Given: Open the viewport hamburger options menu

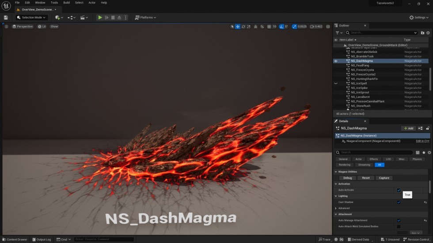Looking at the screenshot, I should click(6, 26).
